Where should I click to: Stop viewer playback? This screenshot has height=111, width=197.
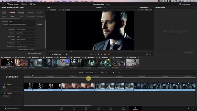coord(98,54)
